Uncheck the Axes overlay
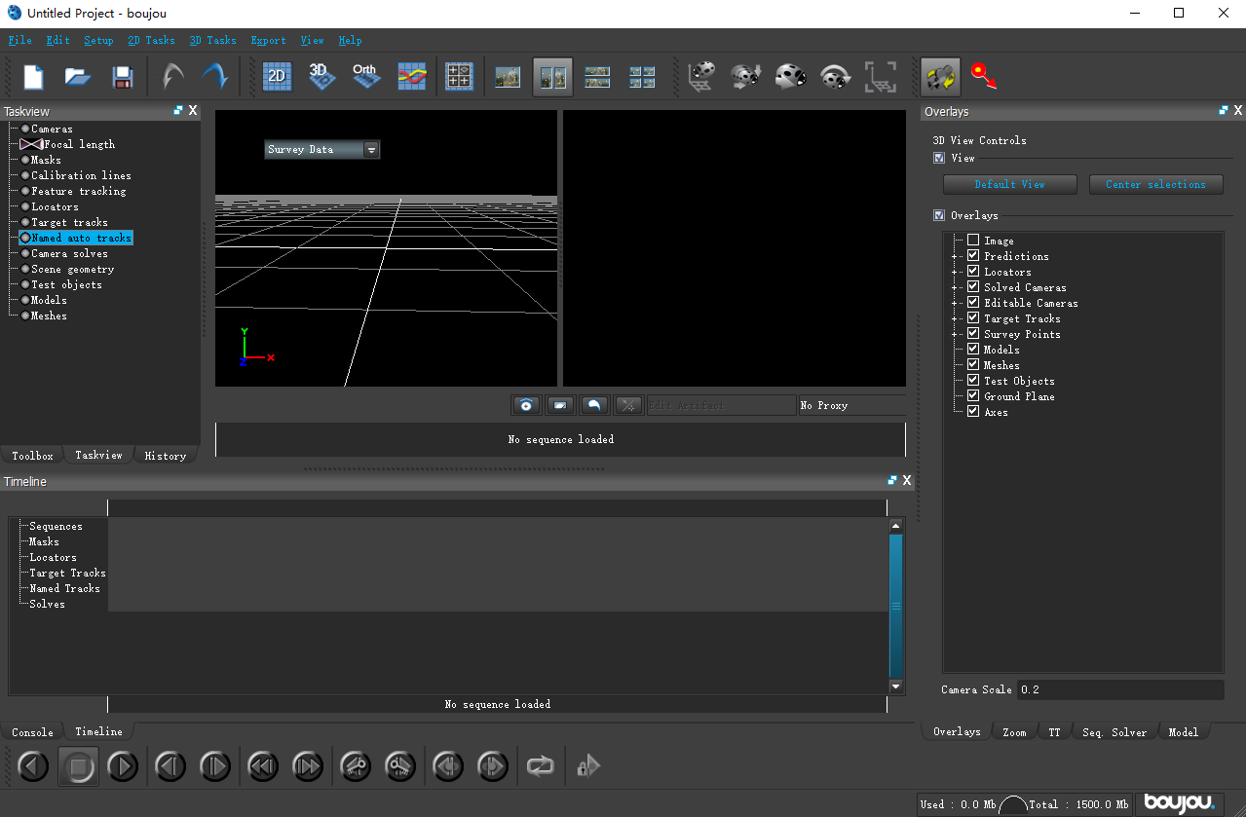The image size is (1246, 817). pos(973,412)
